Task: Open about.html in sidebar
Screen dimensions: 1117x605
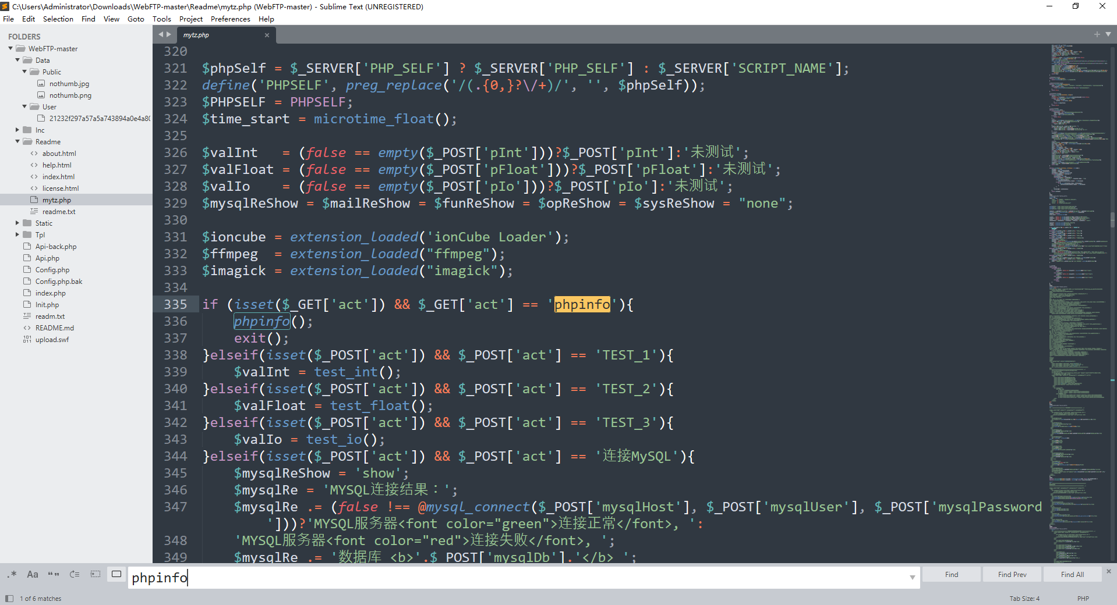Action: (59, 154)
